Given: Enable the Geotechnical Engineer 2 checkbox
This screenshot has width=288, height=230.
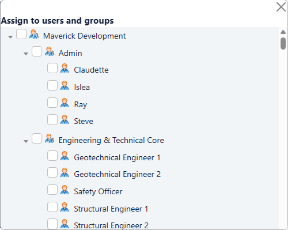Looking at the screenshot, I should coord(52,172).
